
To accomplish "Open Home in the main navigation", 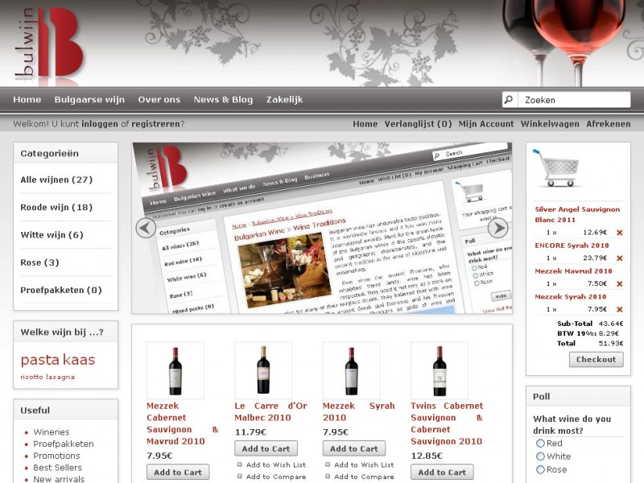I will (x=27, y=99).
